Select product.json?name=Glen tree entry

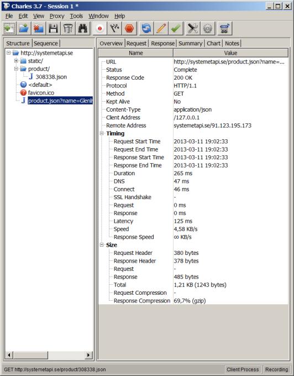pos(60,101)
